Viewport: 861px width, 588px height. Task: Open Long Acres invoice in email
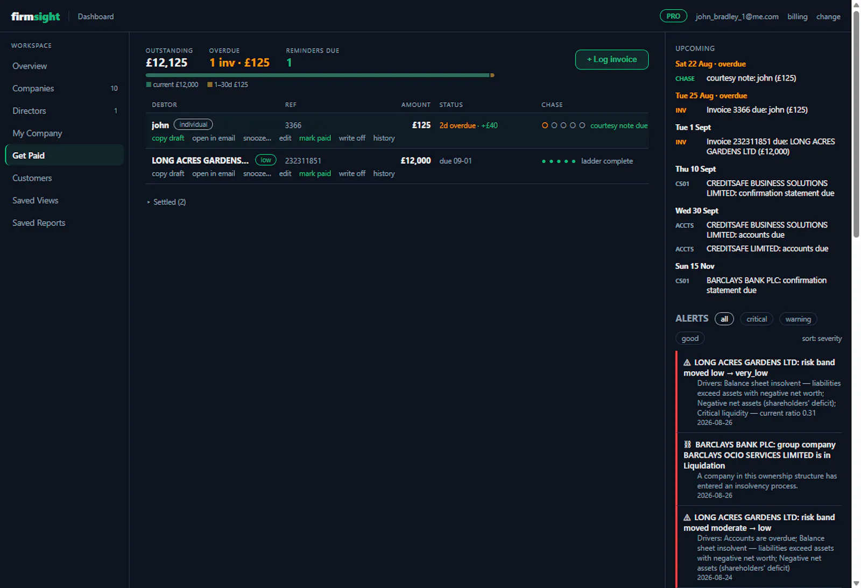click(214, 174)
